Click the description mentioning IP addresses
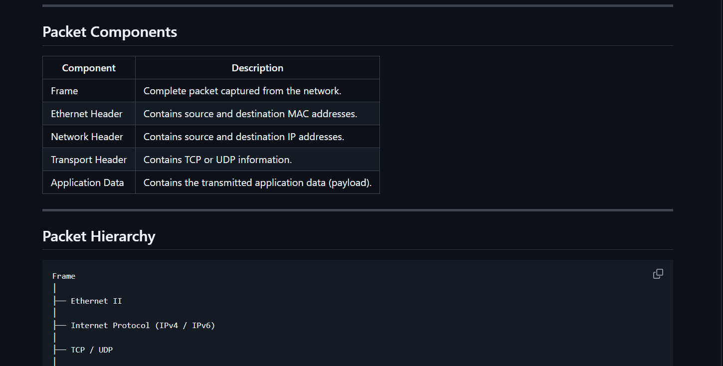 [257, 137]
